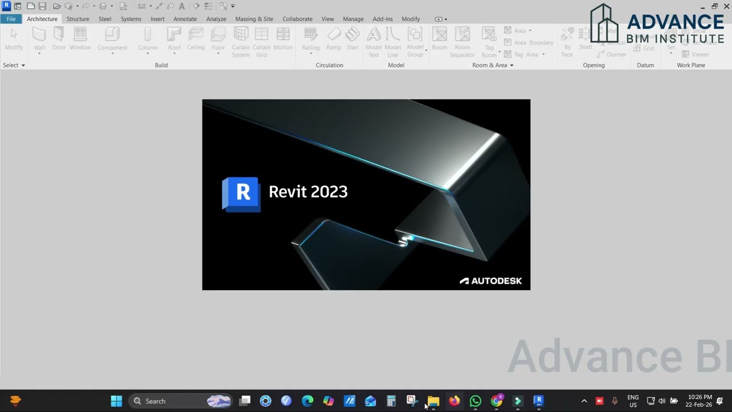Switch to the Collaborate tab
This screenshot has width=732, height=412.
point(297,19)
